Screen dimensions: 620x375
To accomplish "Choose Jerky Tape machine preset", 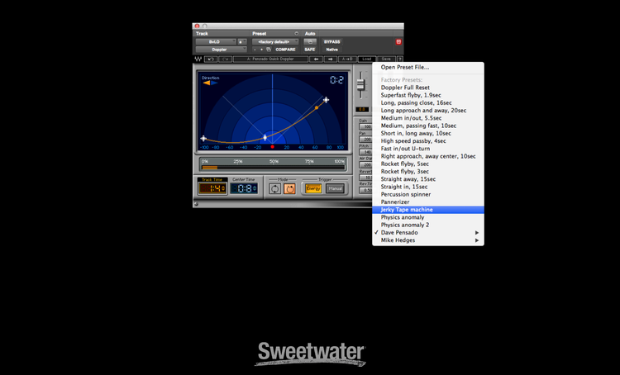I will (x=428, y=209).
